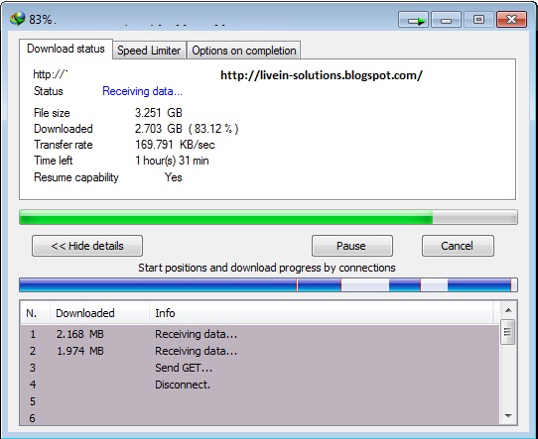Open the Options on completion tab
Screen dimensions: 538x439
[244, 51]
